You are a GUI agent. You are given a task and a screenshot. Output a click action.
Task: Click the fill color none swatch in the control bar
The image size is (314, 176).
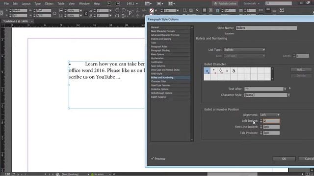152,10
